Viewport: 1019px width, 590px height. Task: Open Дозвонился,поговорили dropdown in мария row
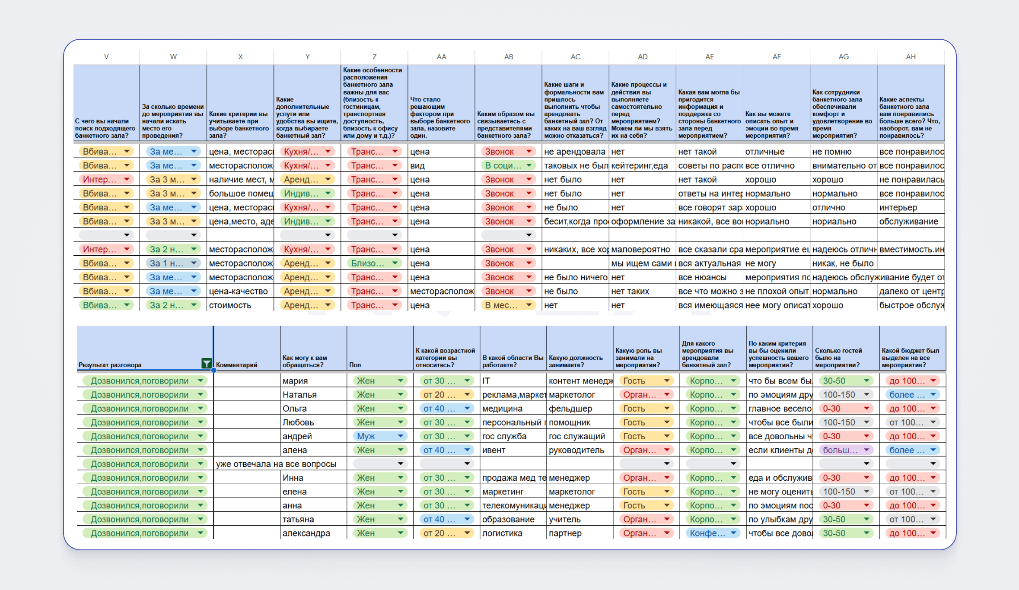point(201,381)
